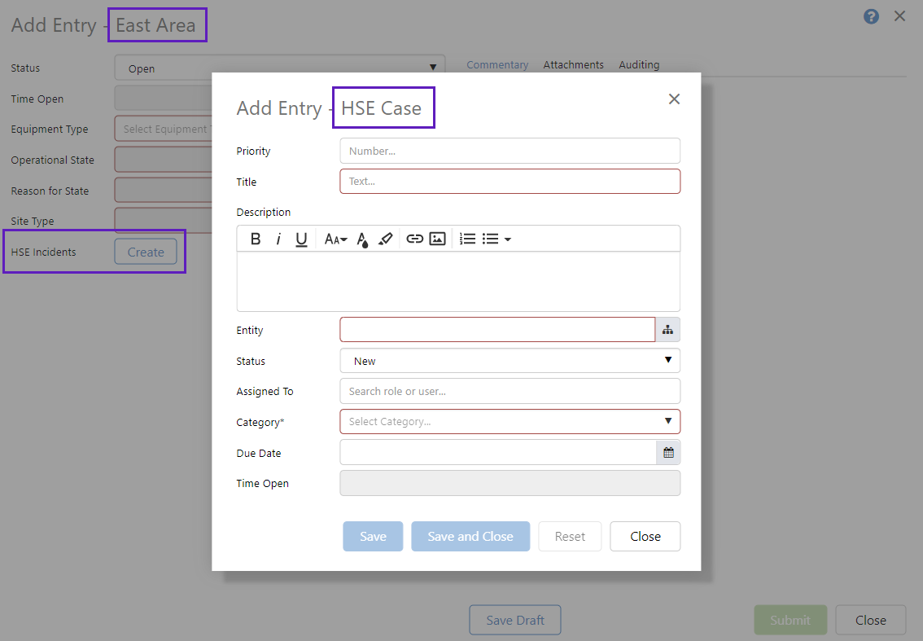Viewport: 923px width, 641px height.
Task: Click the Reason for State field
Action: 164,191
